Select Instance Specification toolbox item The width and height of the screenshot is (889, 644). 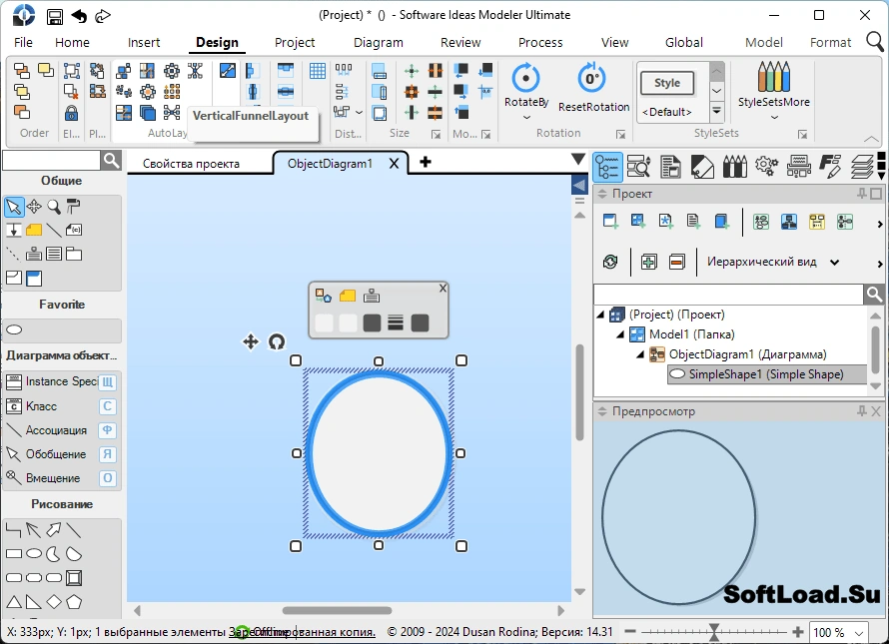pos(61,381)
